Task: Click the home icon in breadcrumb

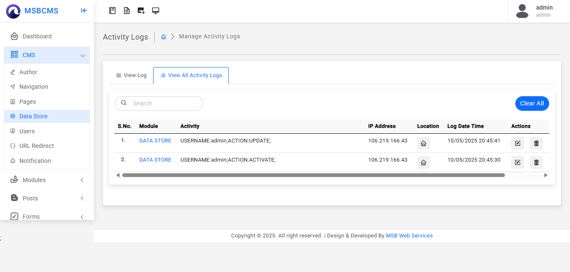Action: click(x=164, y=37)
